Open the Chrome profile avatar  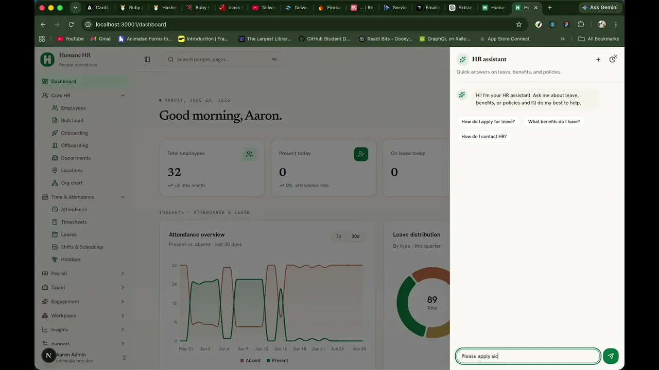[602, 24]
